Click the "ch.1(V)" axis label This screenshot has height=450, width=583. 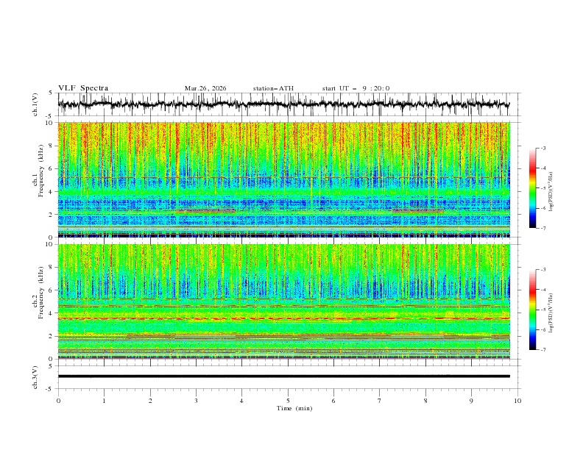coord(35,104)
